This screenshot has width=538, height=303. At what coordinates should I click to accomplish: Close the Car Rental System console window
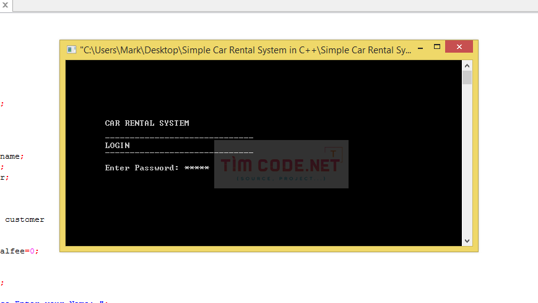point(459,46)
